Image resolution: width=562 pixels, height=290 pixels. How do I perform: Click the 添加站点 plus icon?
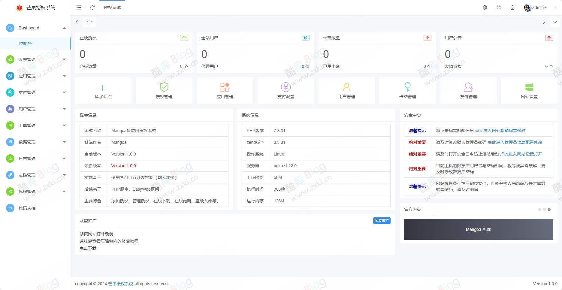[x=103, y=87]
